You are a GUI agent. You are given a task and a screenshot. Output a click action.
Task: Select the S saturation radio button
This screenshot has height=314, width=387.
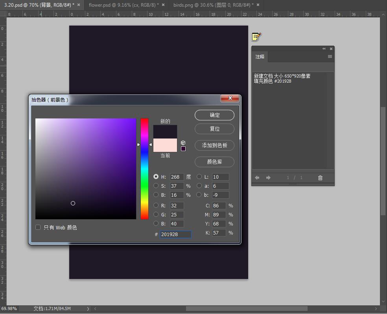click(156, 186)
